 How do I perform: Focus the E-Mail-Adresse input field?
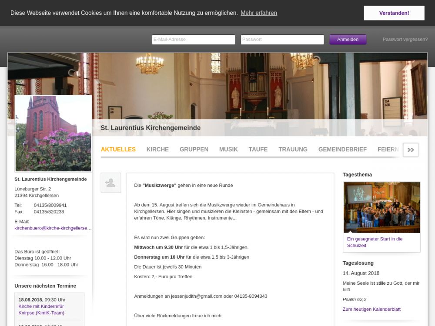click(x=194, y=40)
